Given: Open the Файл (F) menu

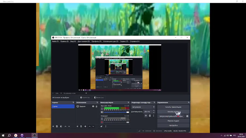Looking at the screenshot, I should pos(55,41).
